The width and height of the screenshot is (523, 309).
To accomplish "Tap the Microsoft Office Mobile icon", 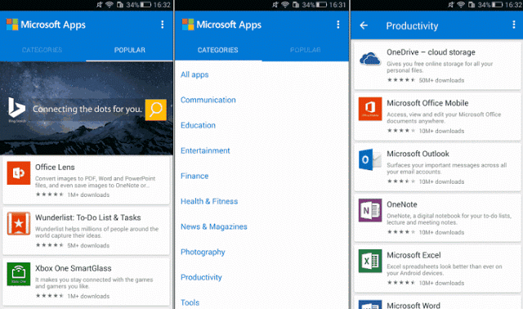I will click(x=370, y=109).
